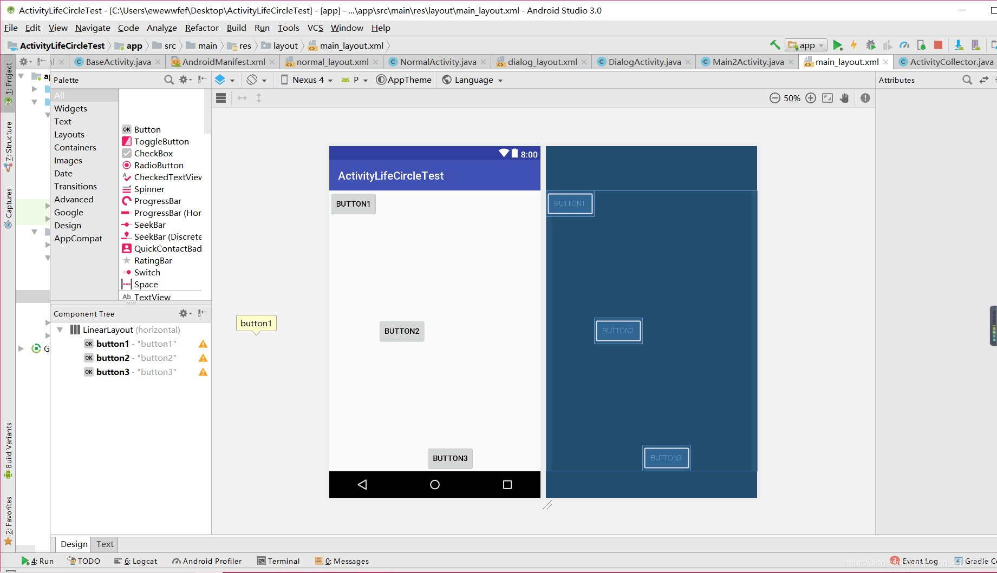Stop the running app with the red square

click(939, 45)
